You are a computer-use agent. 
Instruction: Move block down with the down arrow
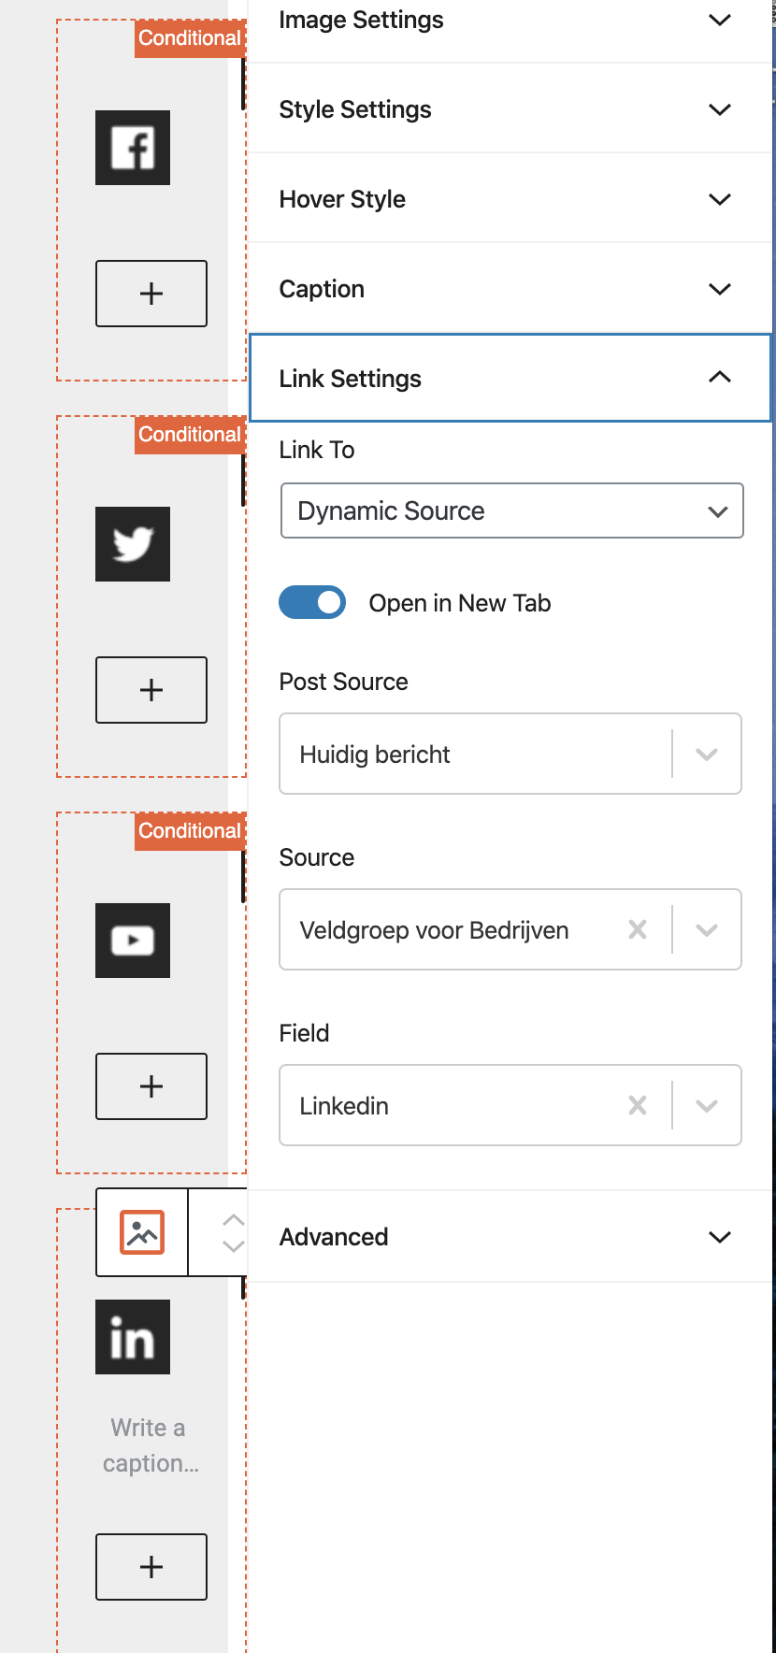point(233,1245)
